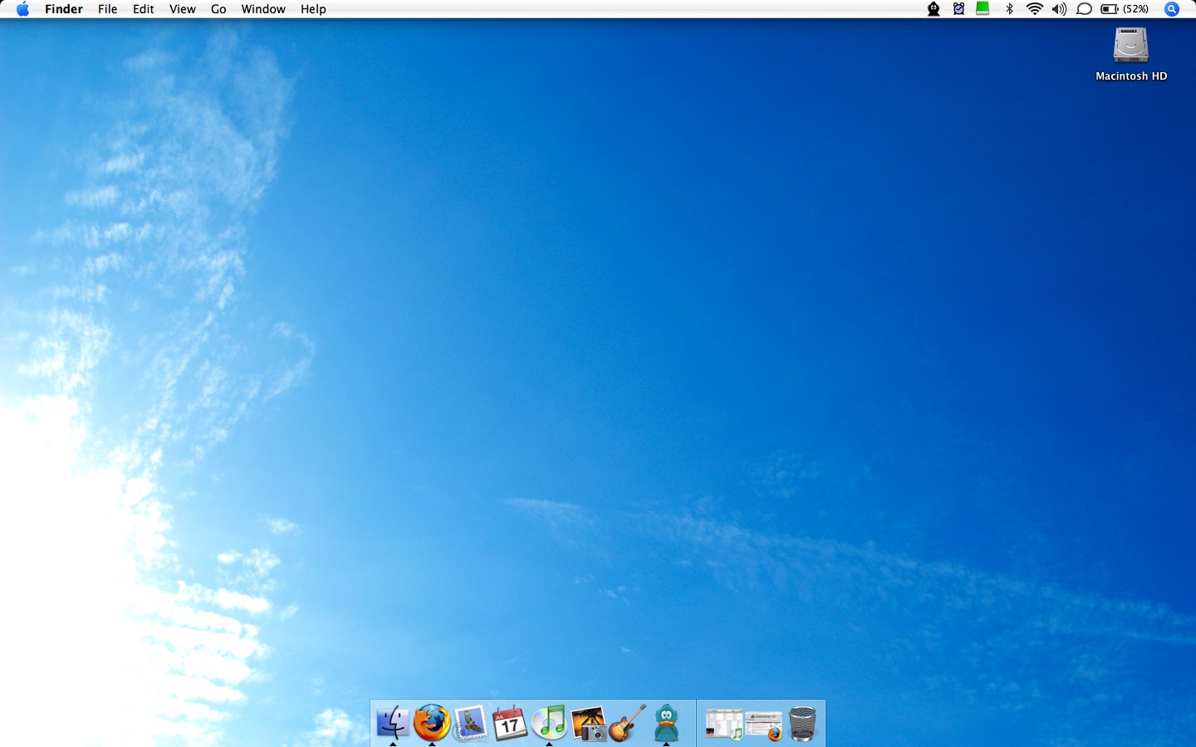The image size is (1196, 747).
Task: Select the Macintosh HD desktop drive icon
Action: click(1130, 45)
